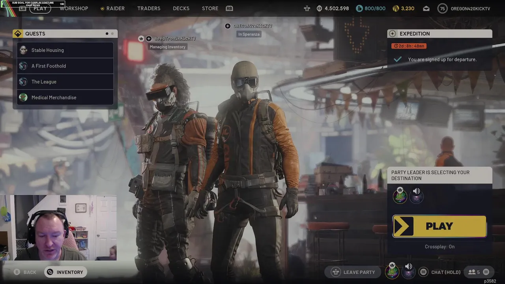Open the TRADERS tab
Viewport: 505px width, 284px height.
coord(149,8)
